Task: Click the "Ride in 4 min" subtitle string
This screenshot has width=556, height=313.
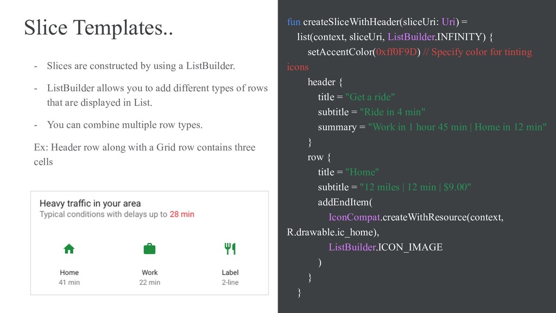Action: [x=392, y=112]
